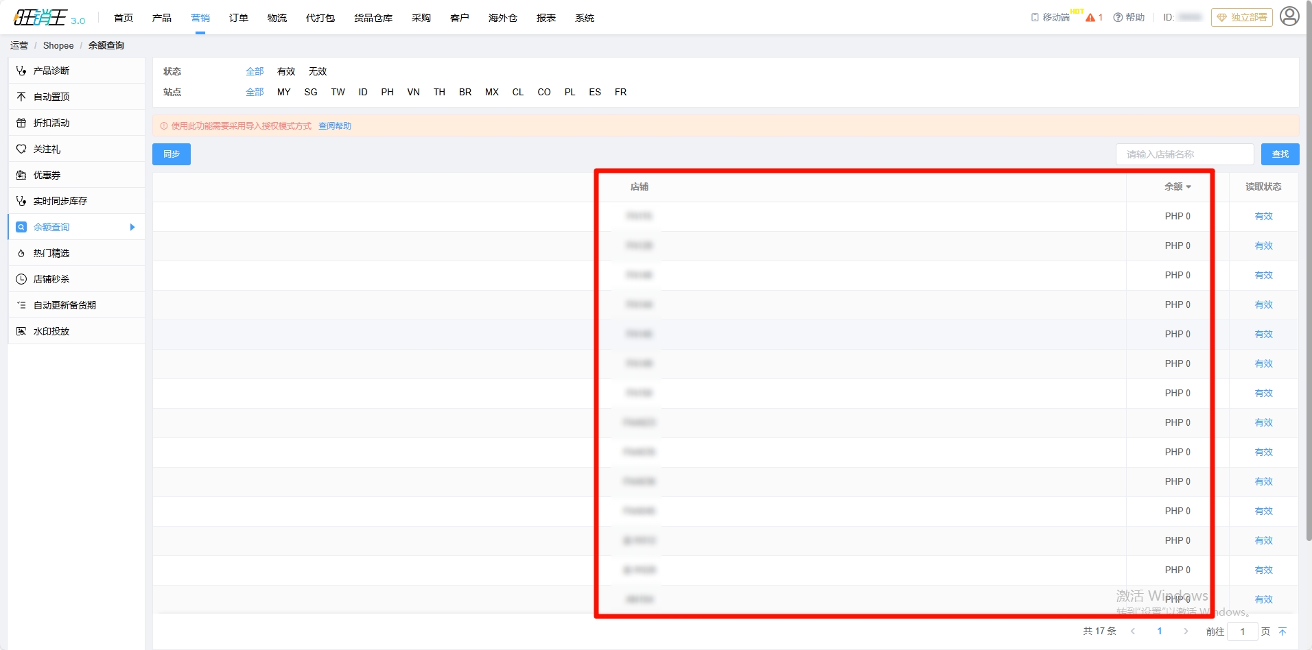Click the 关注礼 heart icon
This screenshot has height=650, width=1312.
pyautogui.click(x=21, y=149)
